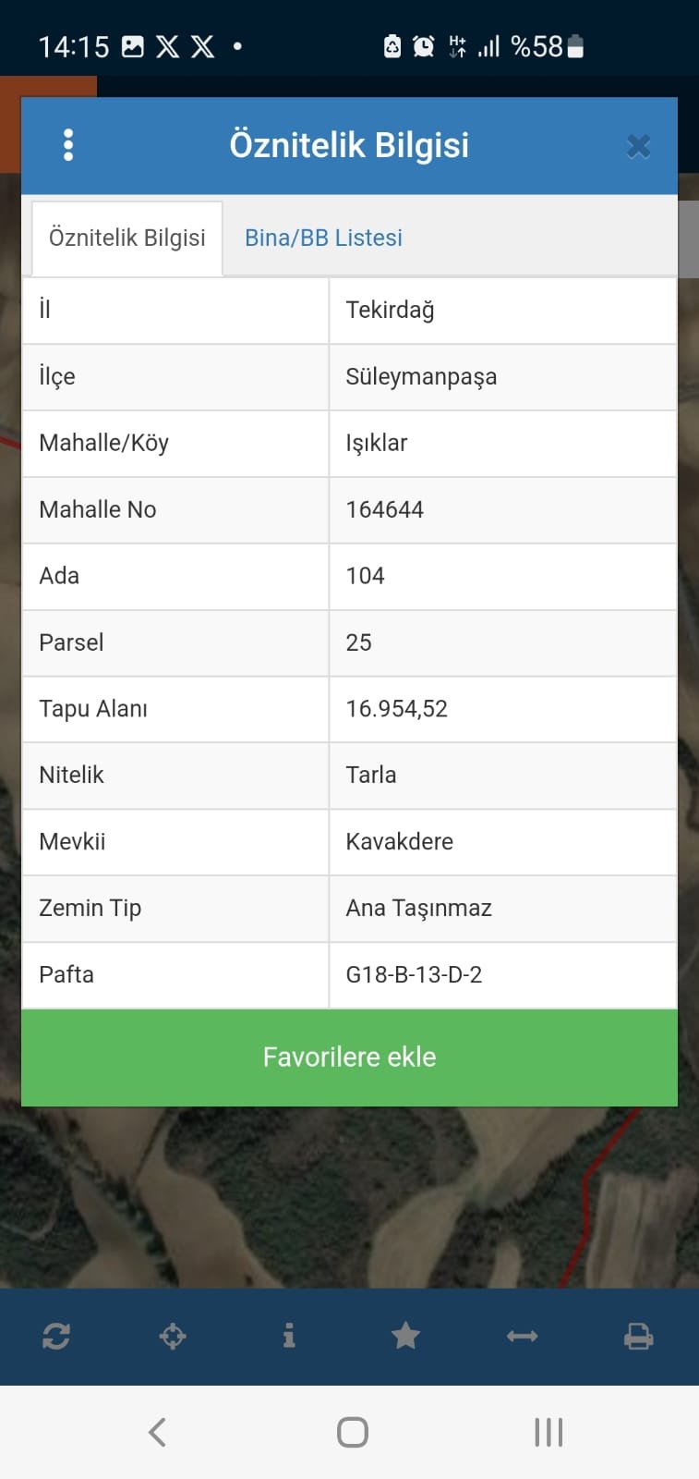Close the Öznitelik Bilgisi dialog

[x=638, y=146]
